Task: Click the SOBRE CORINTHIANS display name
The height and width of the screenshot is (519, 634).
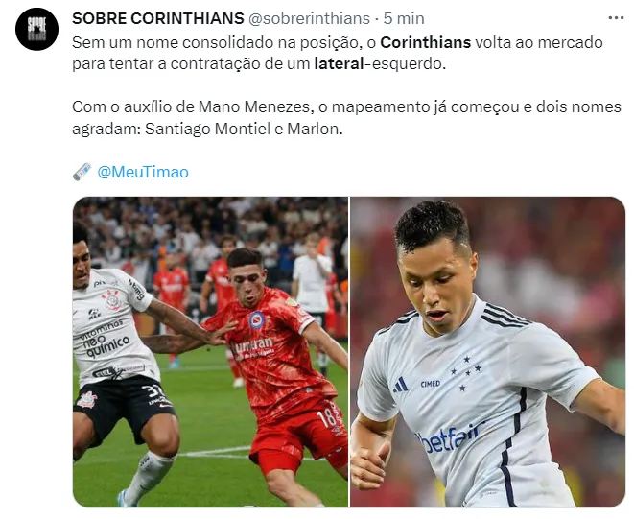Action: tap(158, 18)
